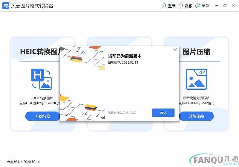Close the version update dialog
Image resolution: width=239 pixels, height=167 pixels.
(175, 50)
